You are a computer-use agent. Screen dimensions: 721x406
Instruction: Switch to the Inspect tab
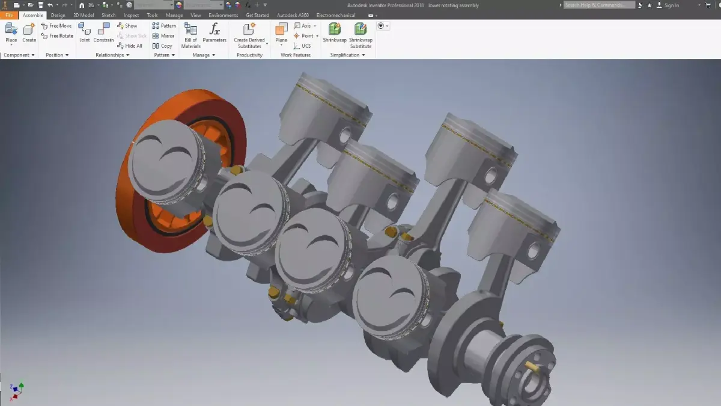coord(131,15)
